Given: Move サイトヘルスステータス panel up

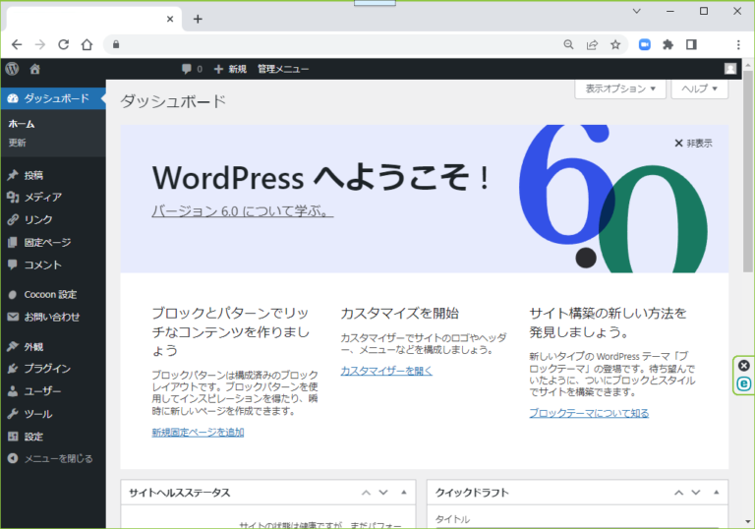Looking at the screenshot, I should (x=366, y=493).
